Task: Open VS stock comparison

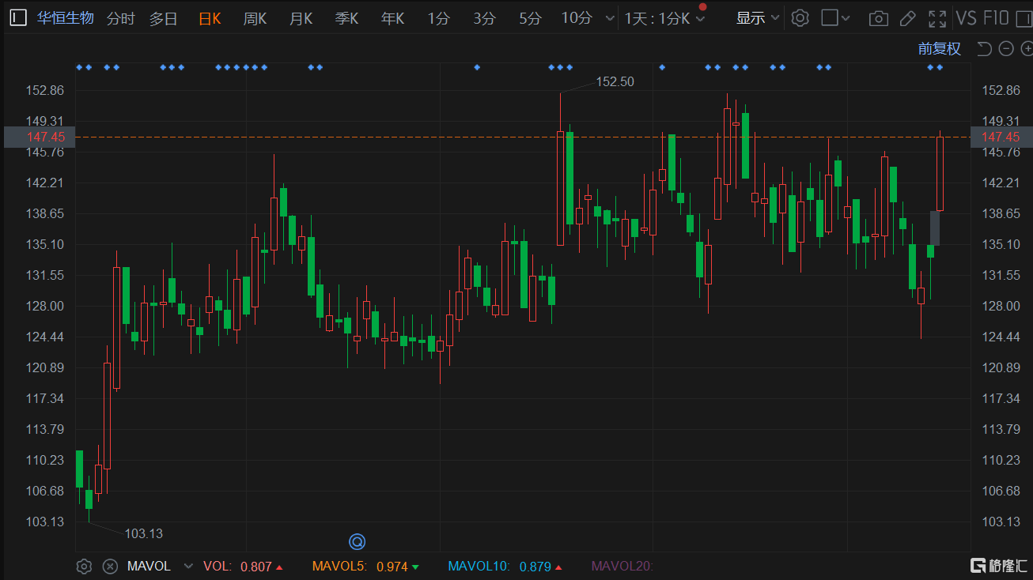Action: [x=966, y=18]
